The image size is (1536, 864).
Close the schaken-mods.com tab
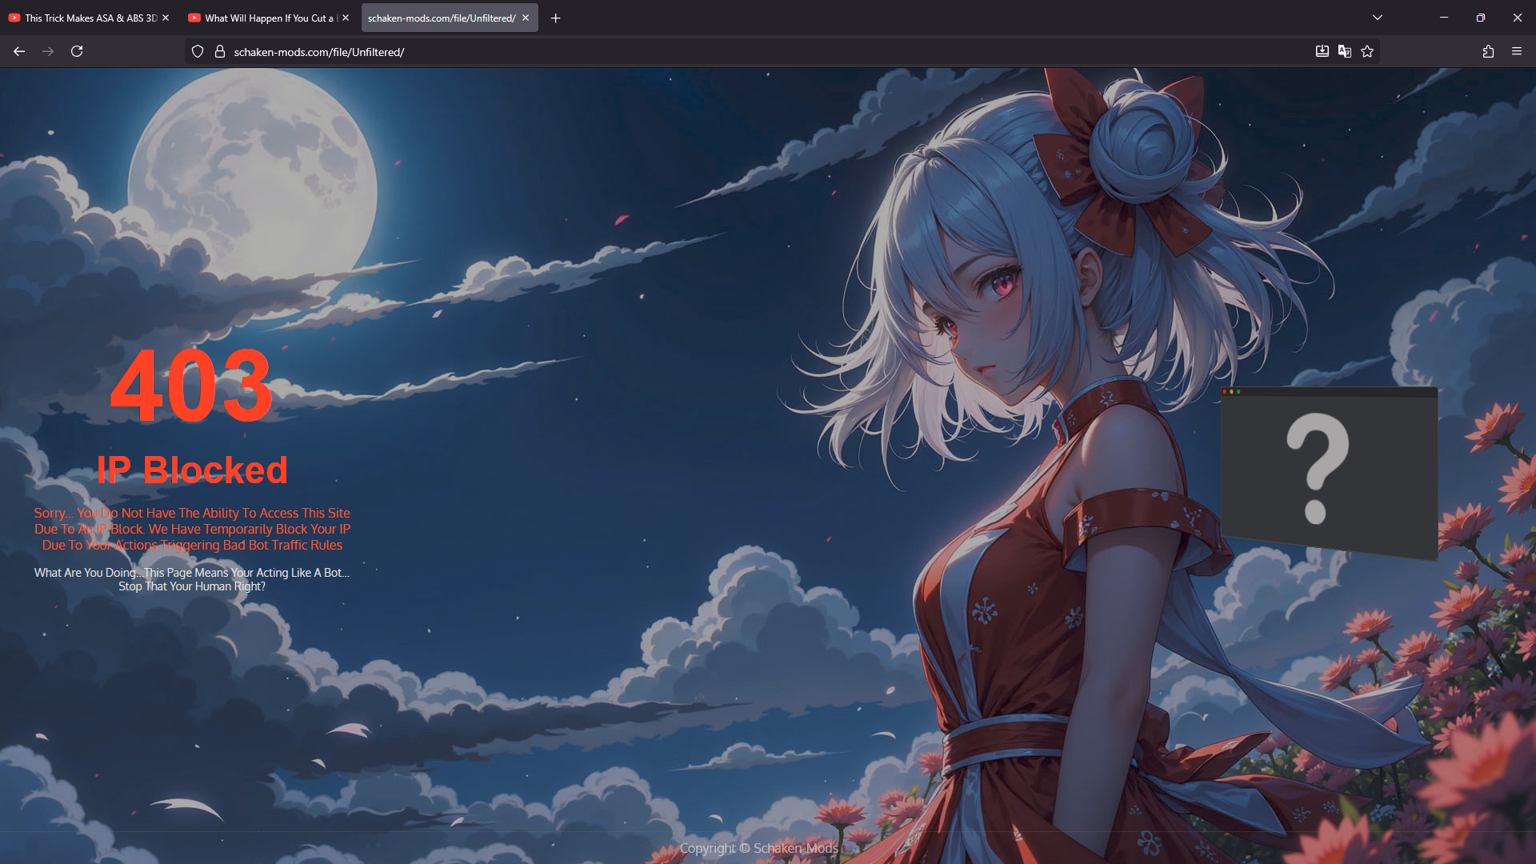pyautogui.click(x=526, y=18)
